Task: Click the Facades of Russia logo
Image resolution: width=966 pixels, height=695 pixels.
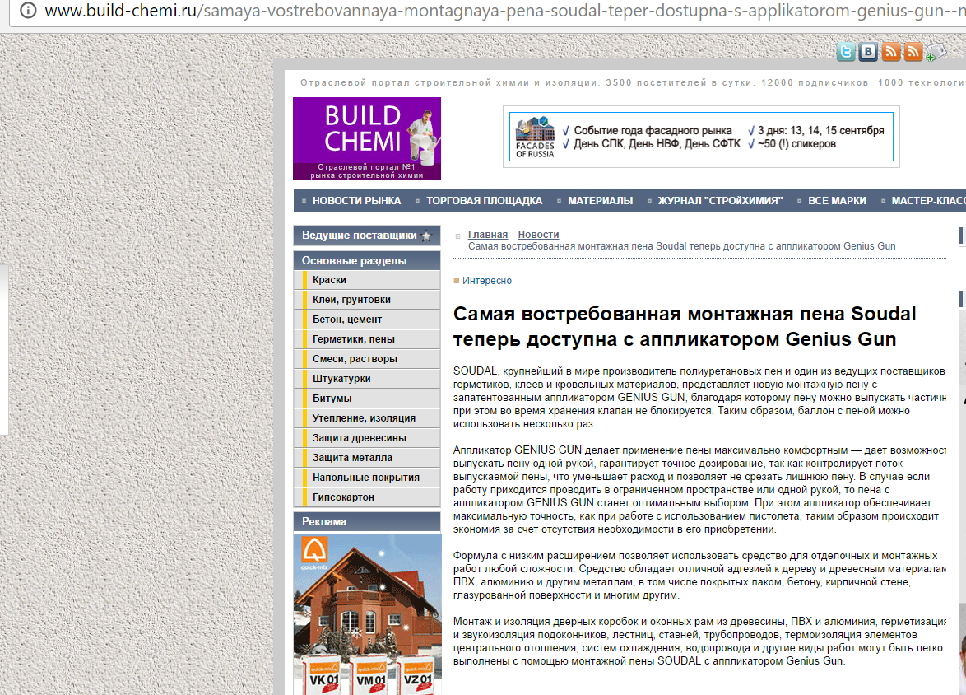Action: [x=535, y=138]
